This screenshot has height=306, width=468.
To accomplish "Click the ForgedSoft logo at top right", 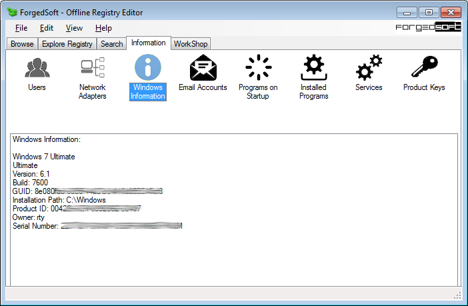I will [428, 27].
